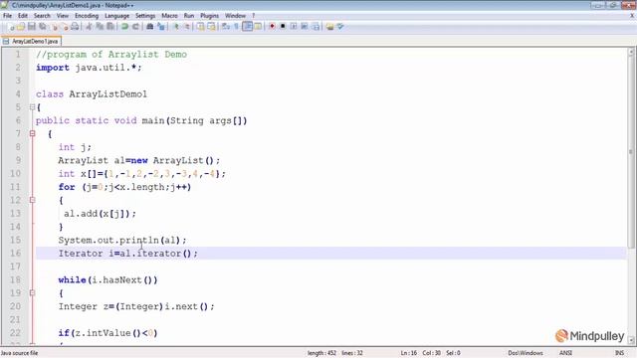The image size is (637, 358).
Task: Open the Language menu
Action: coord(117,16)
